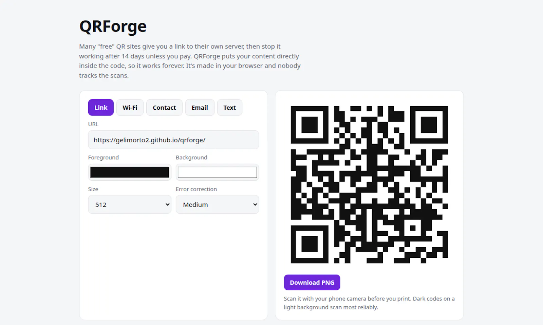Click the intro paragraph about free QR sites
The width and height of the screenshot is (543, 325).
pos(190,61)
